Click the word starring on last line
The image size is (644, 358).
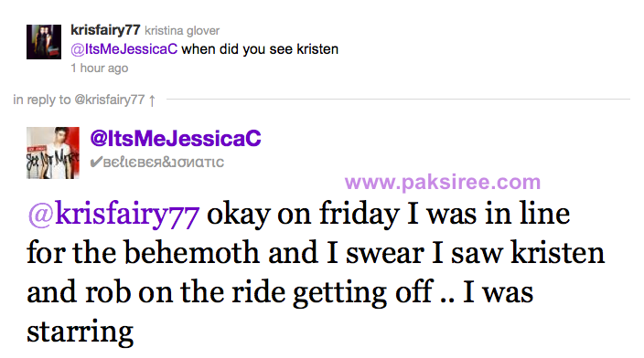click(x=80, y=332)
